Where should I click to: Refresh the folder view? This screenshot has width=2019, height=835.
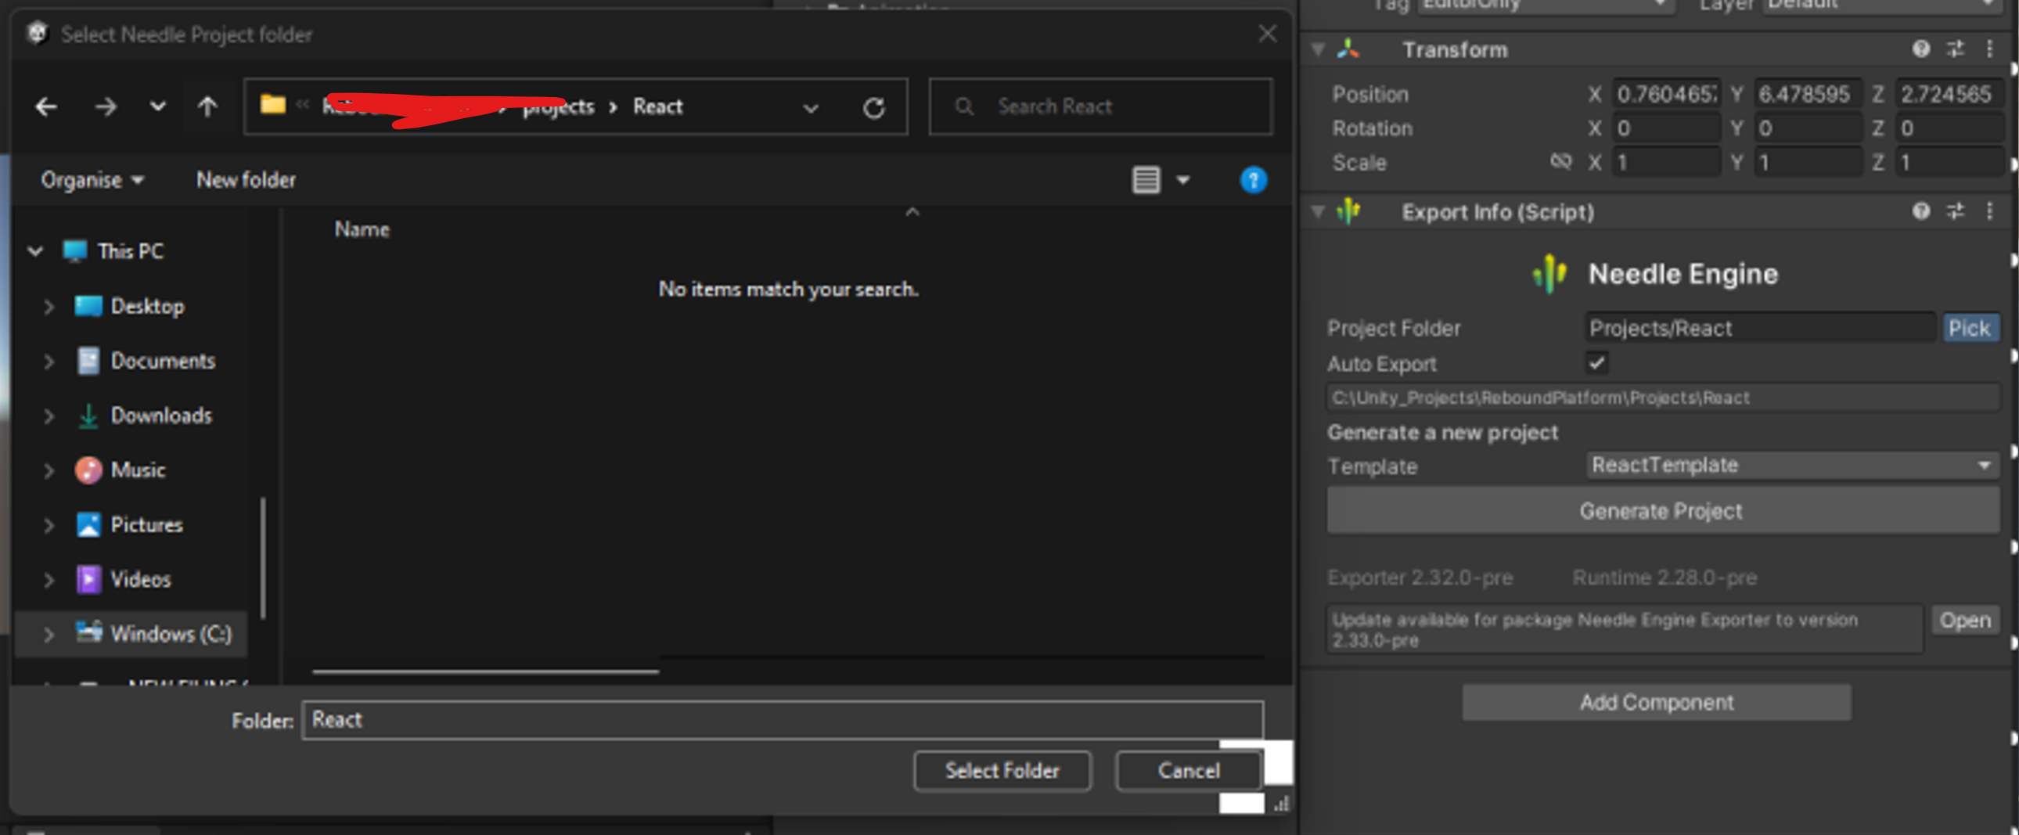876,107
